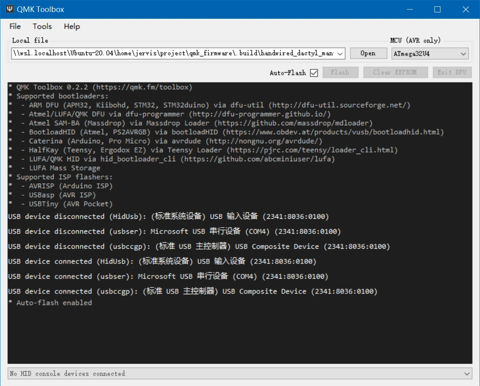
Task: Expand the Local file path dropdown arrow
Action: click(340, 53)
